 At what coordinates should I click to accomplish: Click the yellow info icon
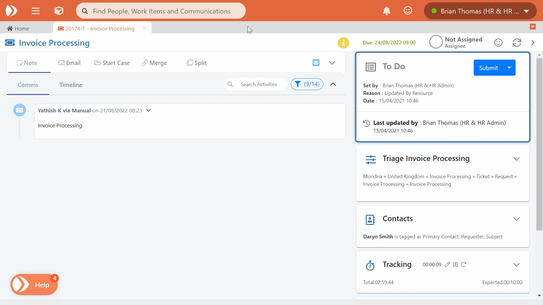[343, 43]
